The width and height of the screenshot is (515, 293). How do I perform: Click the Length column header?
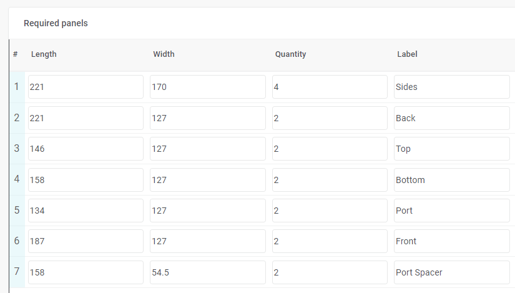pos(44,54)
